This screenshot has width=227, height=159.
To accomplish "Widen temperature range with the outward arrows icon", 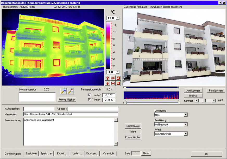I will point(113,78).
